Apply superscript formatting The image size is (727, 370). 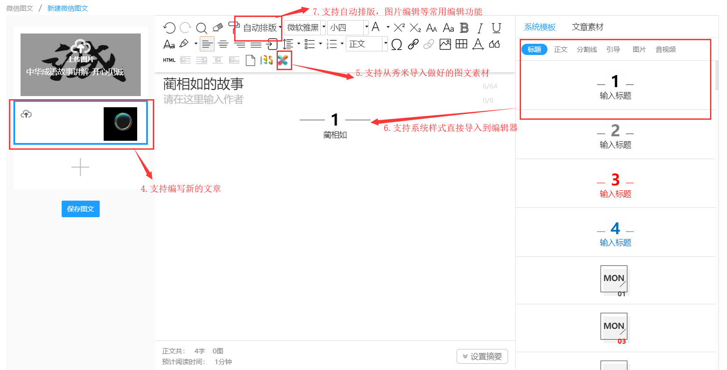point(399,28)
